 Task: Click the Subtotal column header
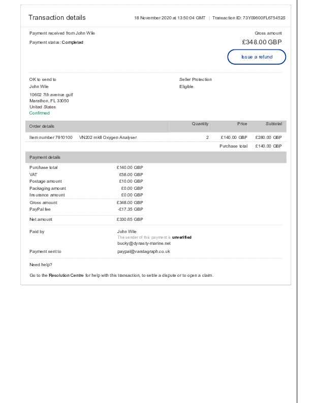point(273,124)
